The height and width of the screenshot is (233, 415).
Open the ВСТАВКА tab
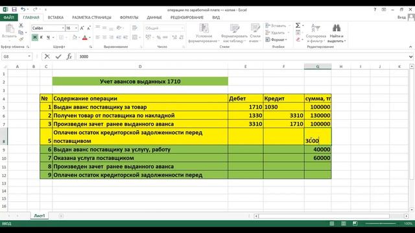coord(56,17)
